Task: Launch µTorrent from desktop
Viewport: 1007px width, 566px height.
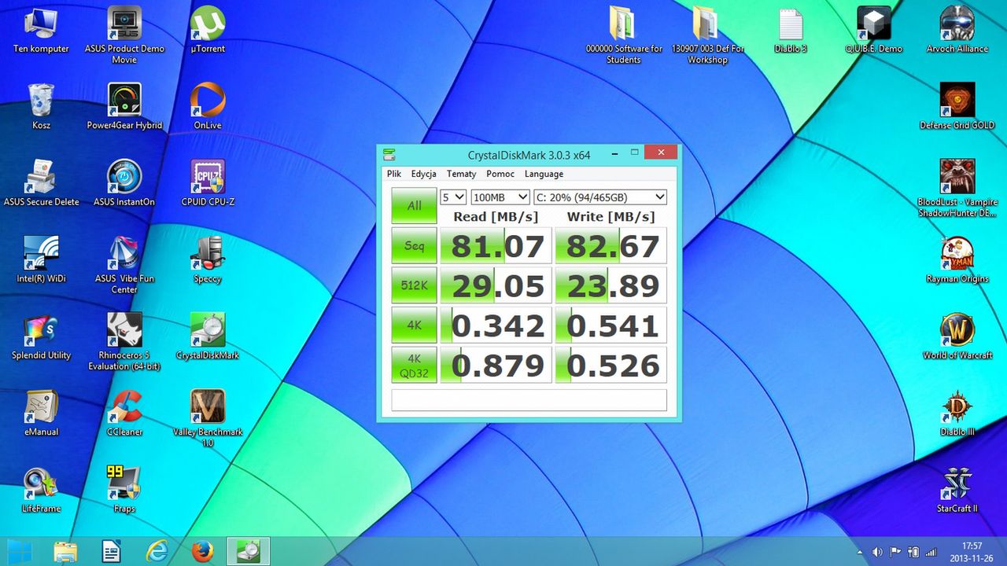Action: [208, 31]
